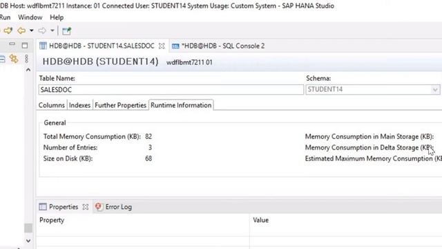Click the Estimated Maximum Memory Consumption label
The image size is (442, 249).
(x=373, y=158)
